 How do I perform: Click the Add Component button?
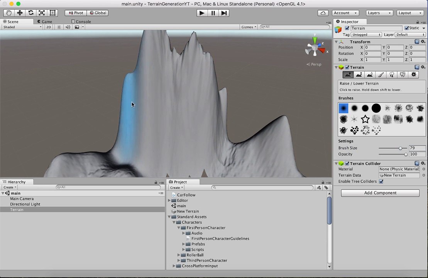[380, 193]
